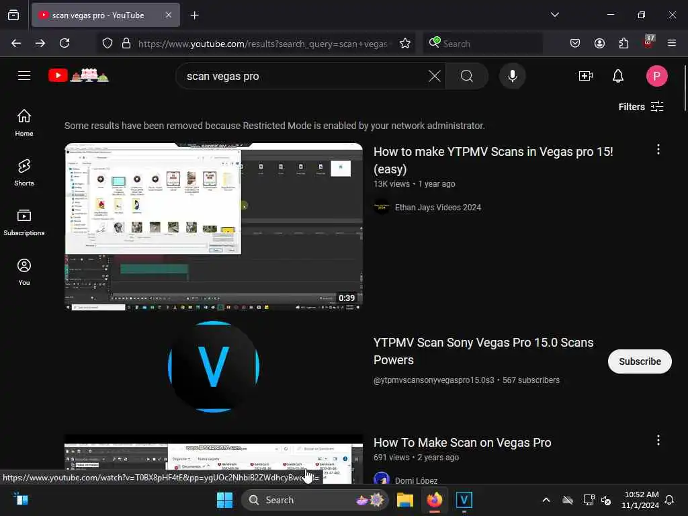Image resolution: width=688 pixels, height=516 pixels.
Task: Open extension icon with 37 badge
Action: (648, 42)
